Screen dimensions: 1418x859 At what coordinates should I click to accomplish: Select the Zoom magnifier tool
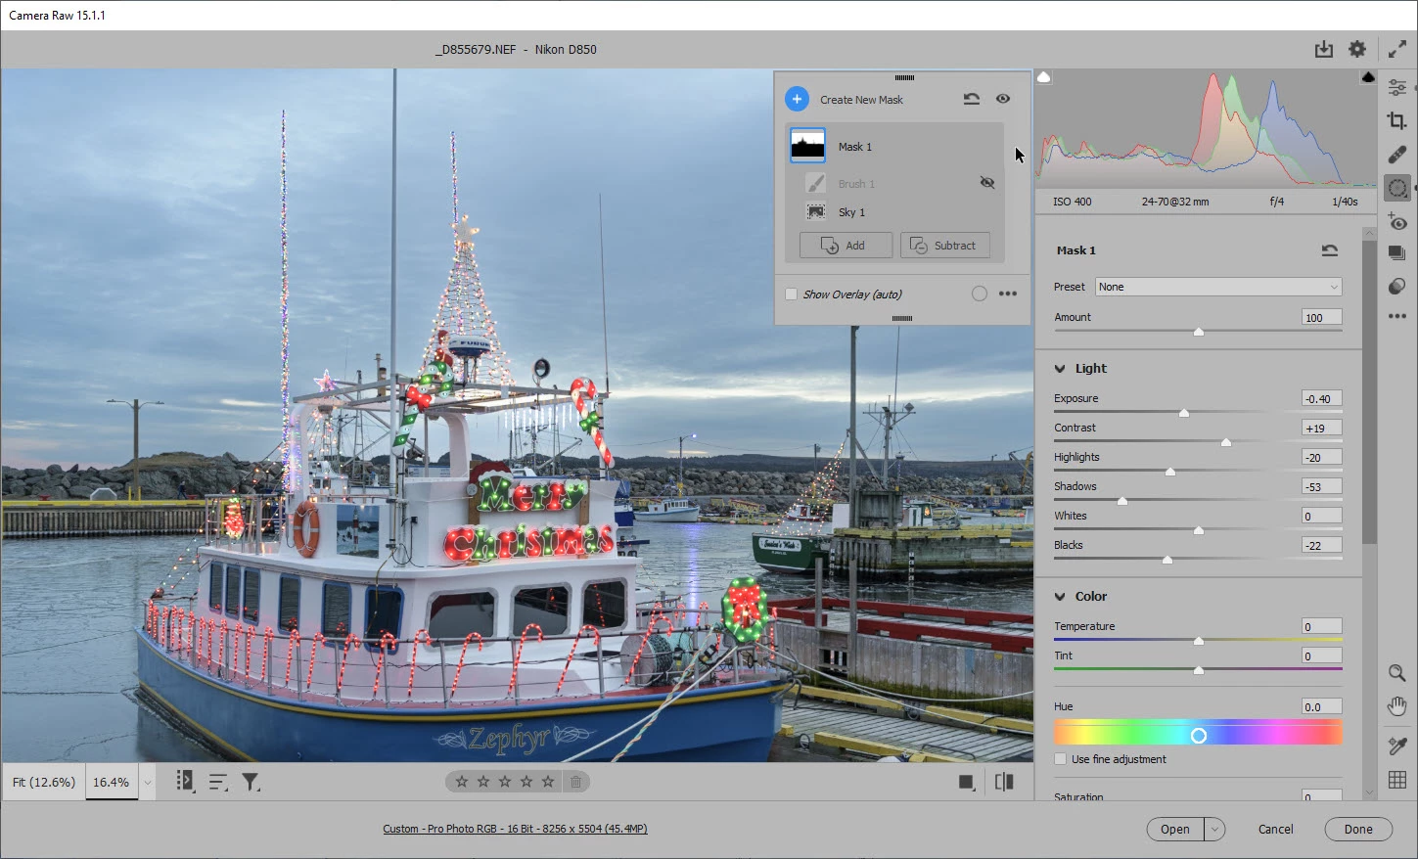pos(1396,673)
